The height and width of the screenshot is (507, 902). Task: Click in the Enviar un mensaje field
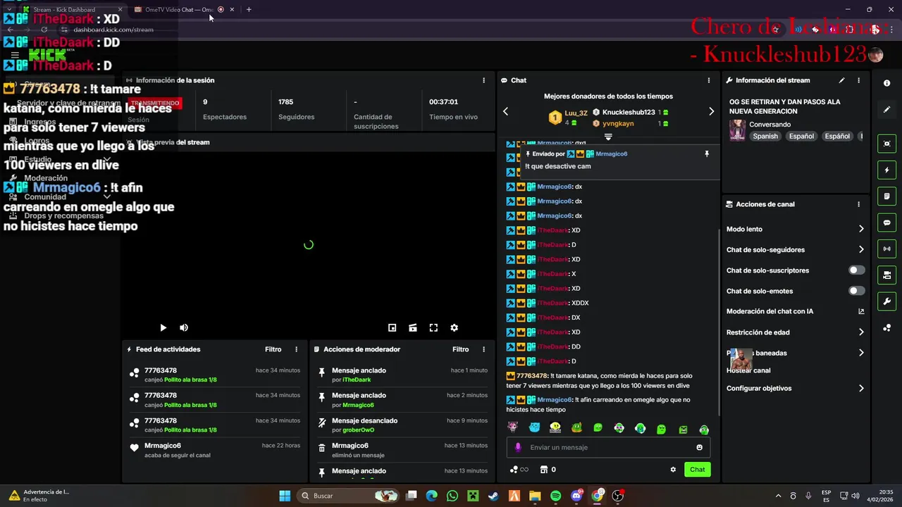pyautogui.click(x=608, y=447)
